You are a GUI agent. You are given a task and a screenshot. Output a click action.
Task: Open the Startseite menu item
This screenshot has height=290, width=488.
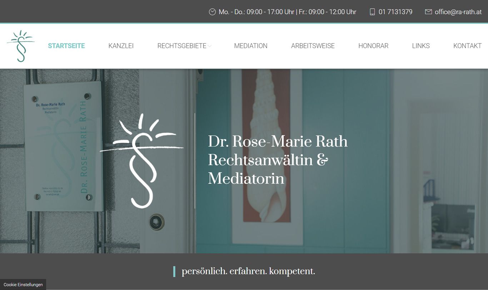[66, 46]
